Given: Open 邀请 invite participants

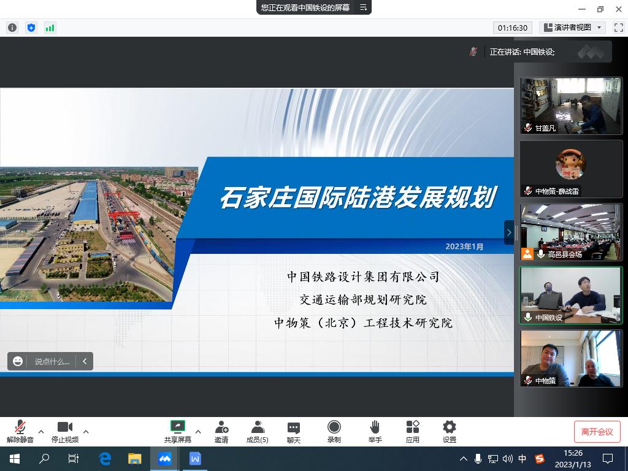Looking at the screenshot, I should click(x=221, y=432).
